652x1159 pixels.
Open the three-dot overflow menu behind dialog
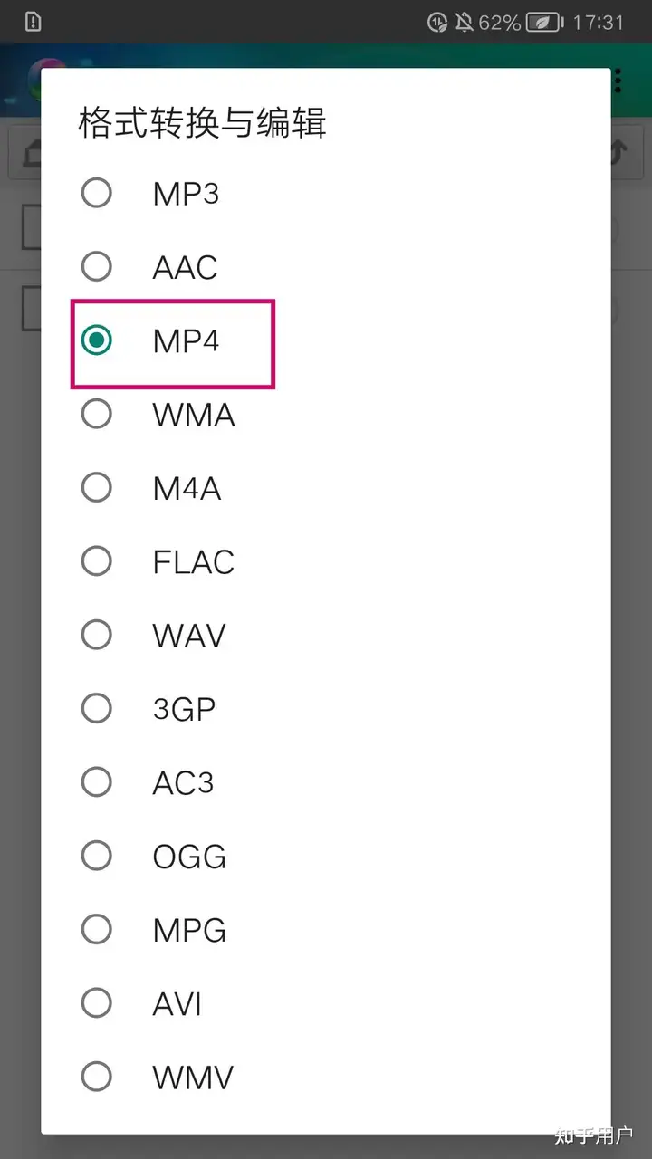point(618,80)
